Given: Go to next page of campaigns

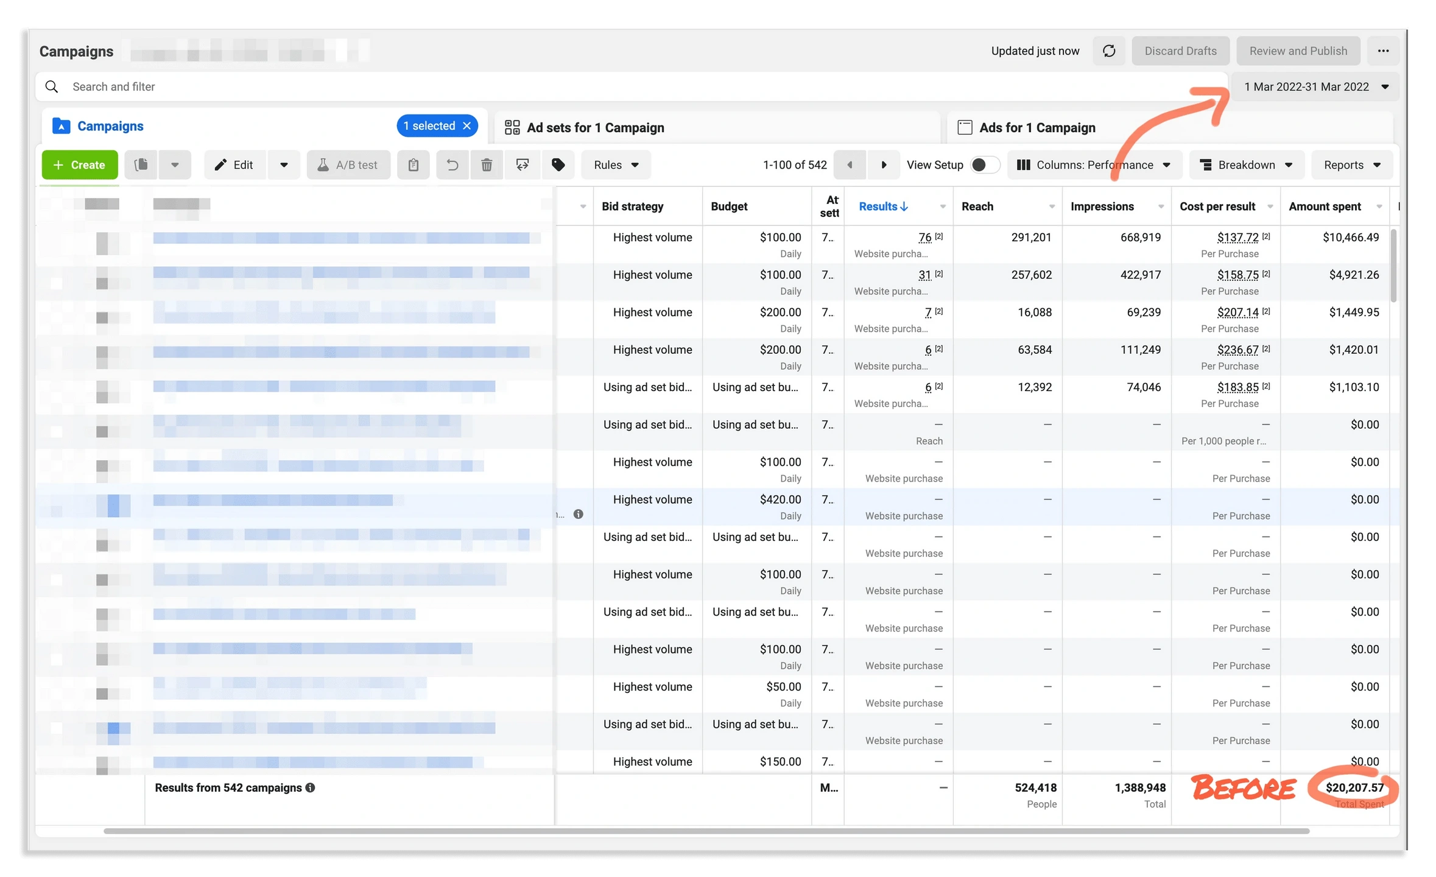Looking at the screenshot, I should click(x=884, y=165).
